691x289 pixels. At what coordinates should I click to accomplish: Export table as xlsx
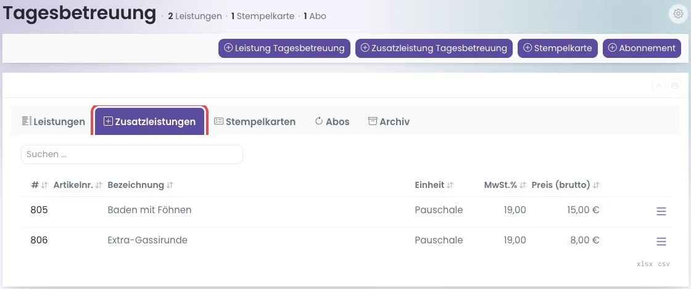[x=645, y=264]
